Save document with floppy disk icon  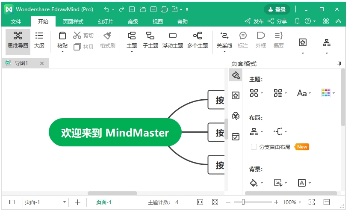153,9
